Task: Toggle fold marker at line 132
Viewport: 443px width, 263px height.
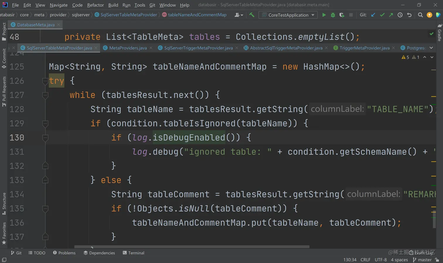Action: pos(45,166)
